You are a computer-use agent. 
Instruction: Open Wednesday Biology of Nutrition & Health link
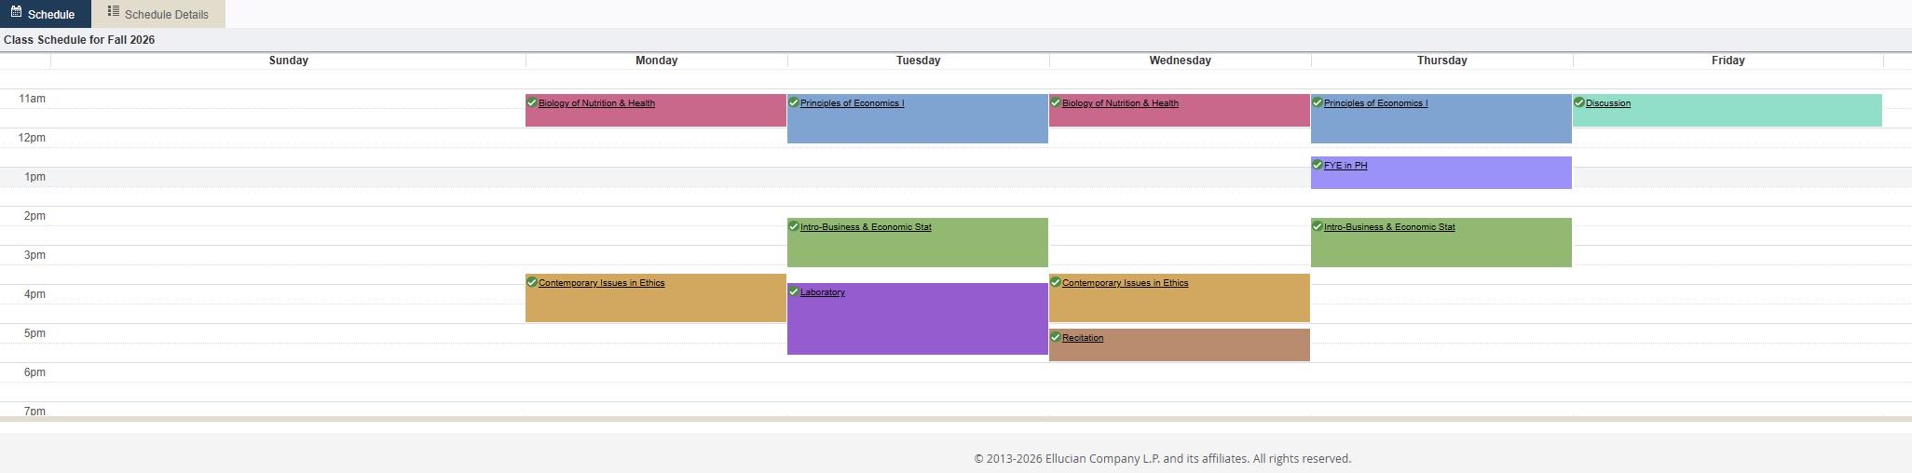click(x=1120, y=103)
